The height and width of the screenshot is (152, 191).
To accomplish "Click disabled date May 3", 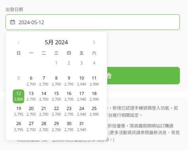I will 81,63.
